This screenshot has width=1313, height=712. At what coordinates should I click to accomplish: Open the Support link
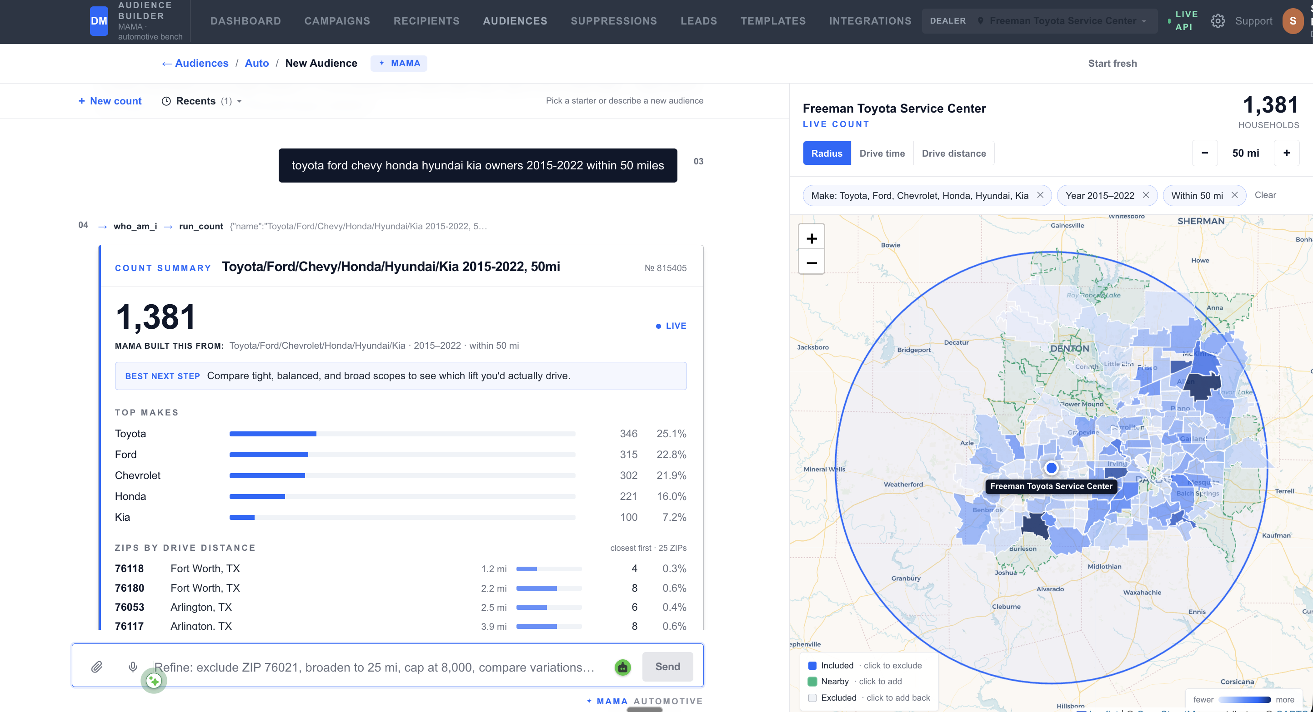coord(1253,21)
